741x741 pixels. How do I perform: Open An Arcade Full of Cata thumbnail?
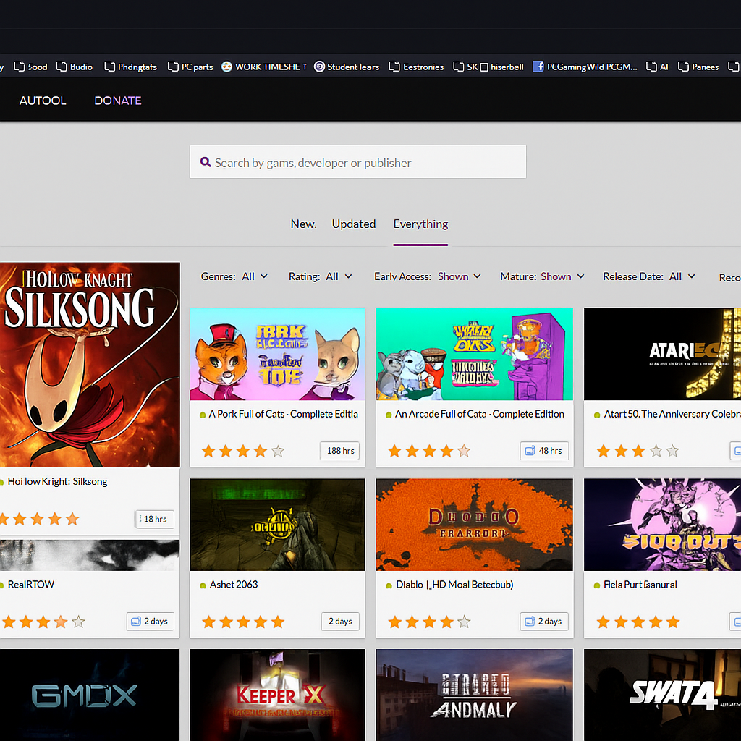(x=475, y=355)
